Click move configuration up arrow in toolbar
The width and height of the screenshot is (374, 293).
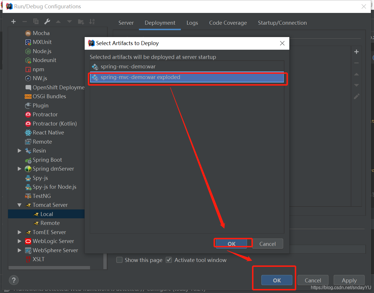(58, 22)
